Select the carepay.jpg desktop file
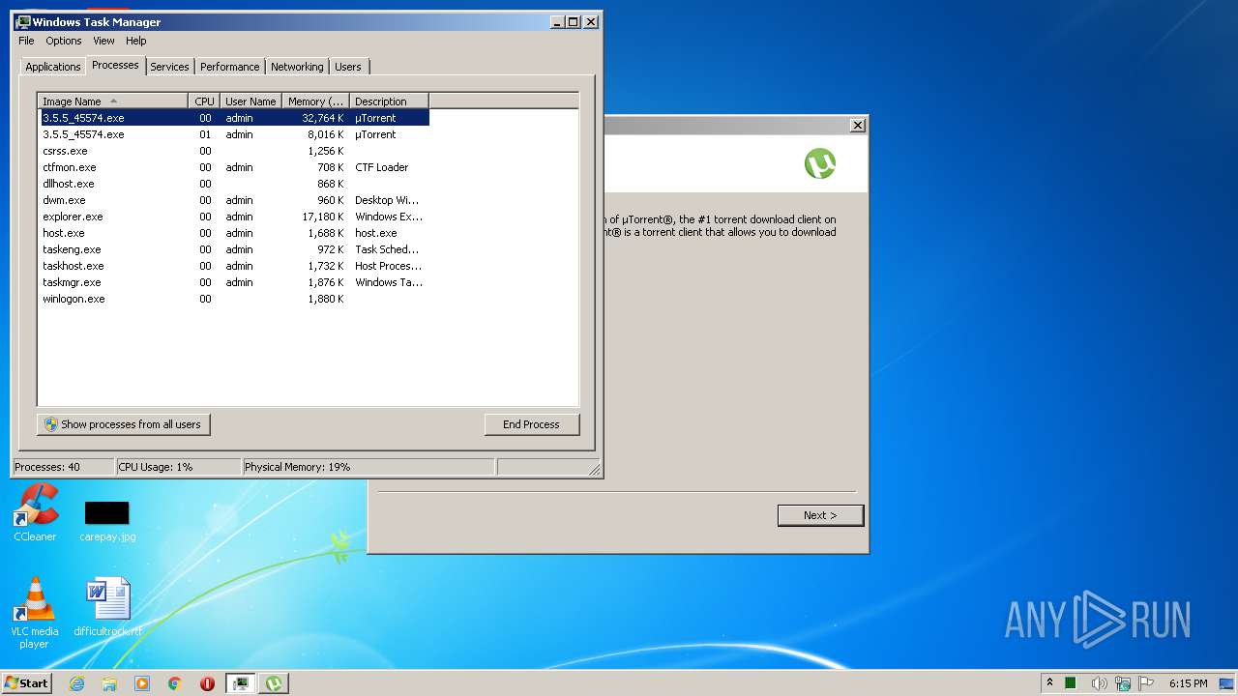This screenshot has width=1238, height=696. 107,520
